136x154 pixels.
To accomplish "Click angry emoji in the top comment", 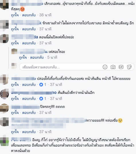I will click(22, 9).
